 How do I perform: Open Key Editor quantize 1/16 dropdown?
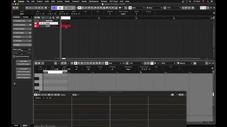(136, 63)
